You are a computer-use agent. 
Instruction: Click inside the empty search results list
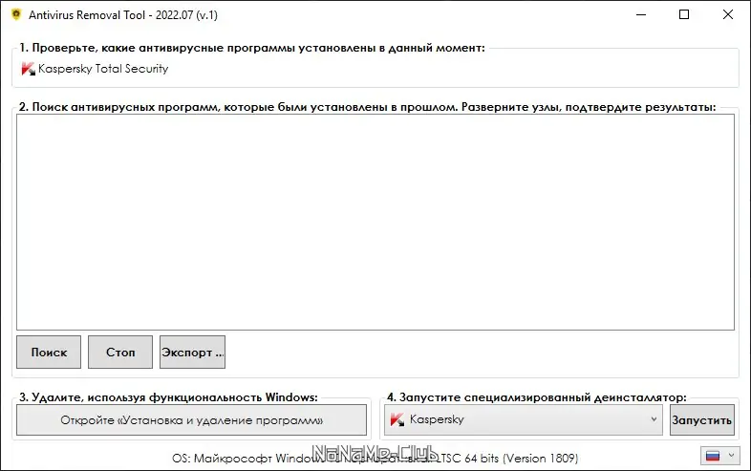pyautogui.click(x=375, y=222)
